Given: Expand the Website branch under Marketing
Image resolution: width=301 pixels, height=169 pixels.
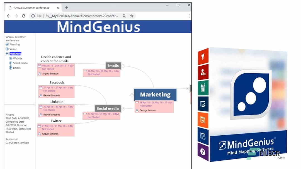Looking at the screenshot, I should (x=10, y=58).
